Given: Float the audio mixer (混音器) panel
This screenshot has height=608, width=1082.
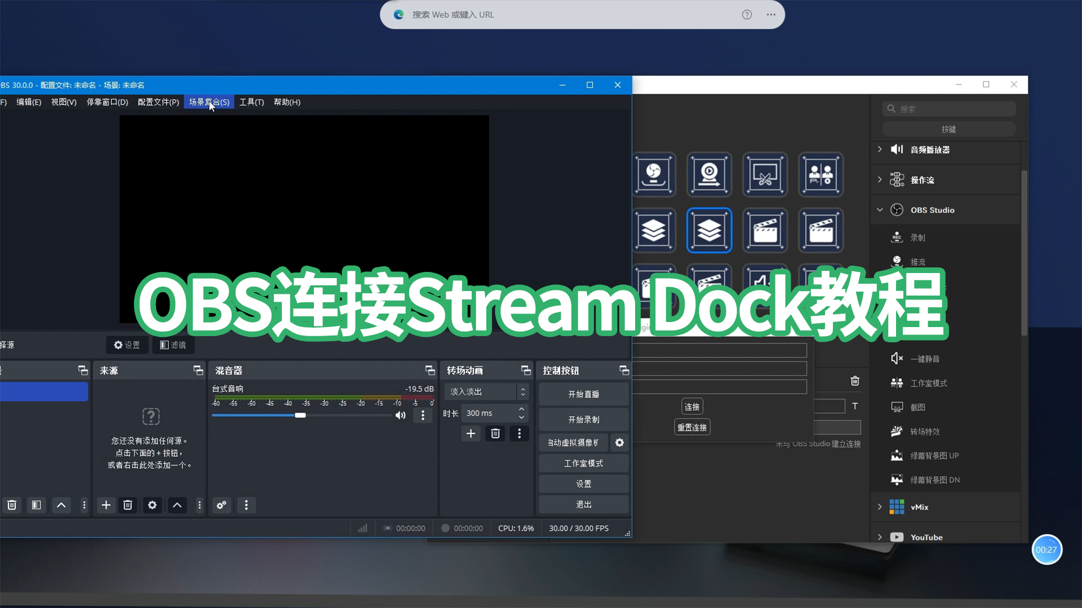Looking at the screenshot, I should click(x=430, y=370).
